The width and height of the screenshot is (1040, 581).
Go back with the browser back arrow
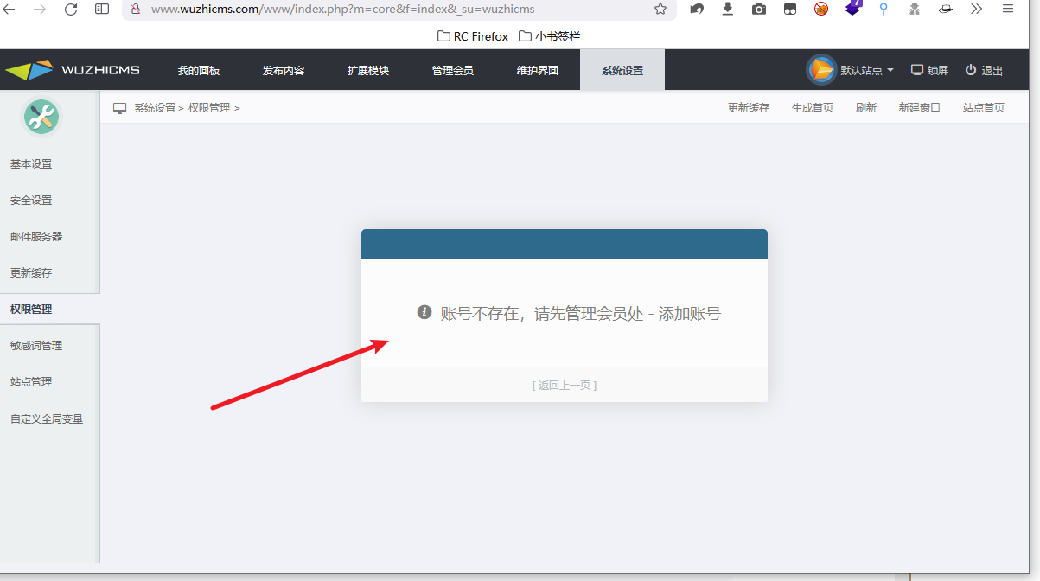coord(10,9)
